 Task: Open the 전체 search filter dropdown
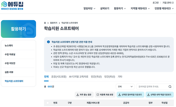(125, 86)
